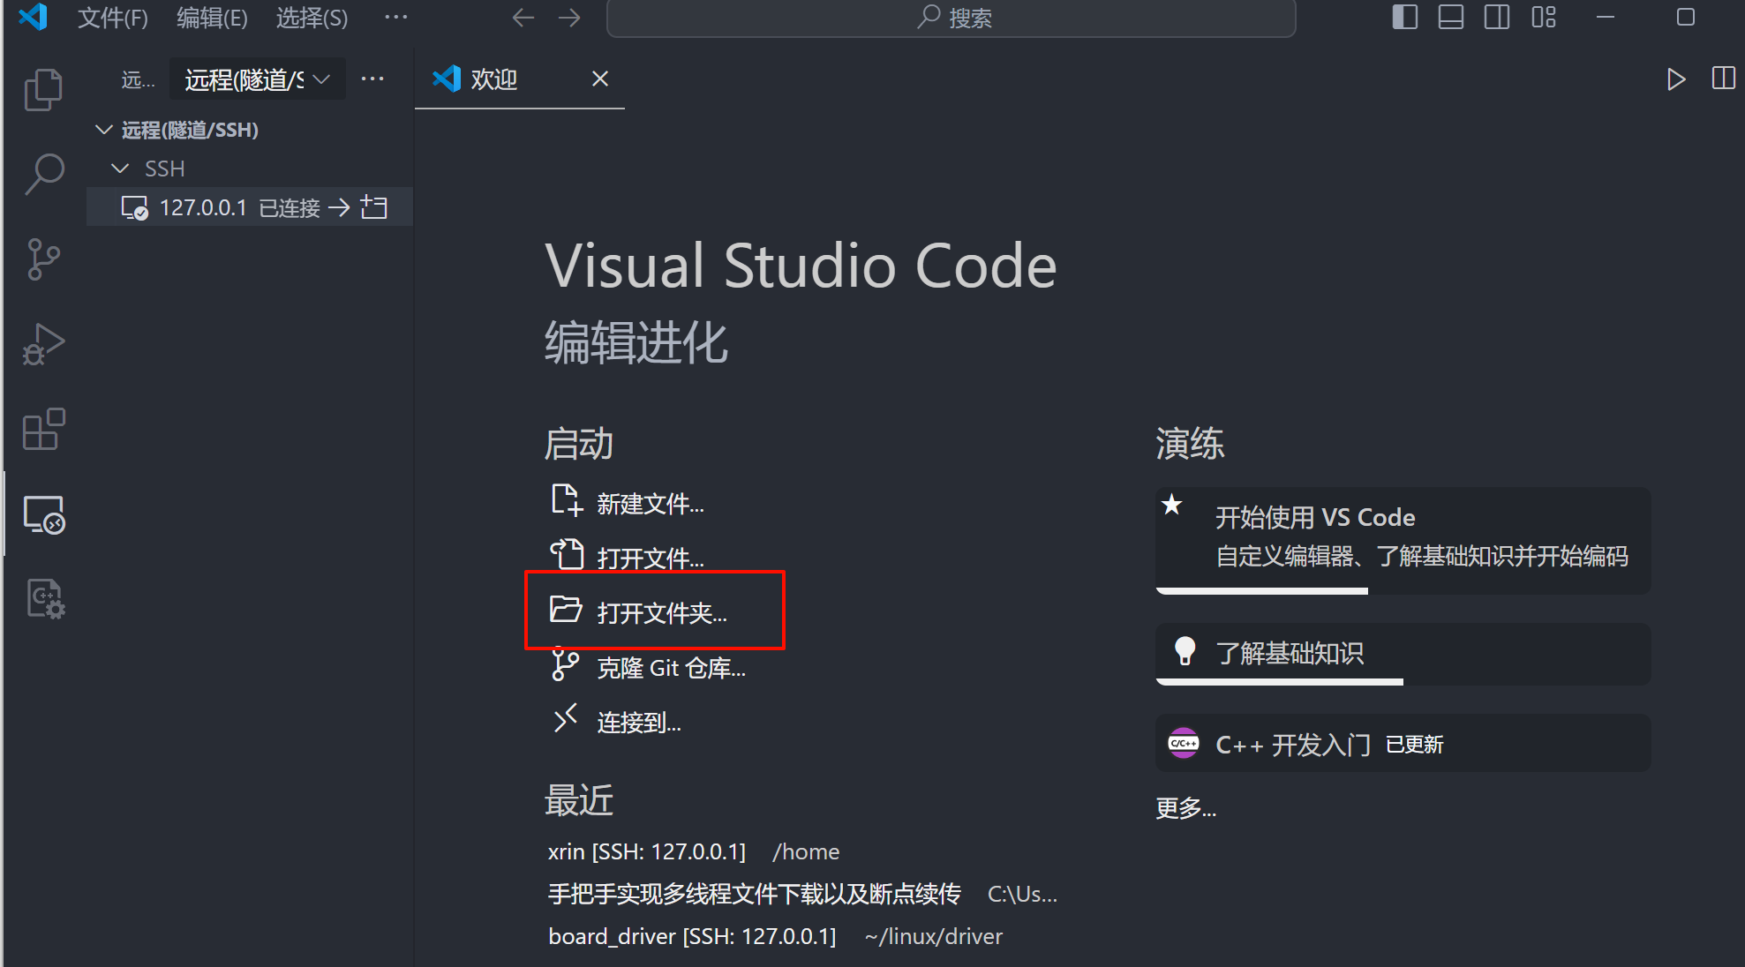Open the Search view in activity bar

coord(44,174)
